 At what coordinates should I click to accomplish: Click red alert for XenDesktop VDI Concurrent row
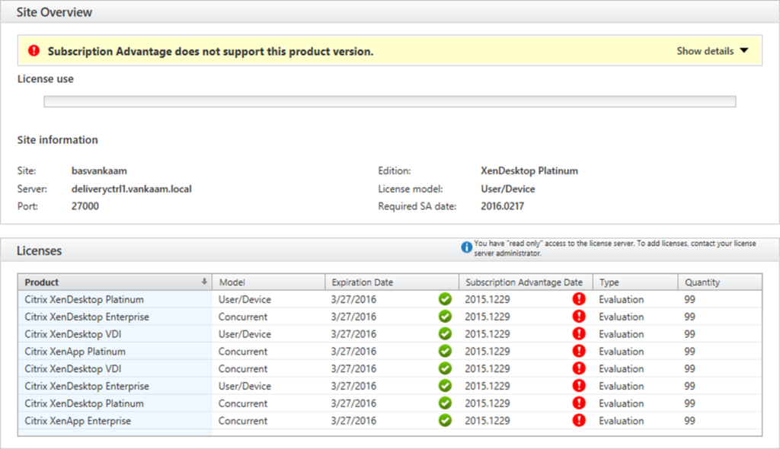click(579, 368)
